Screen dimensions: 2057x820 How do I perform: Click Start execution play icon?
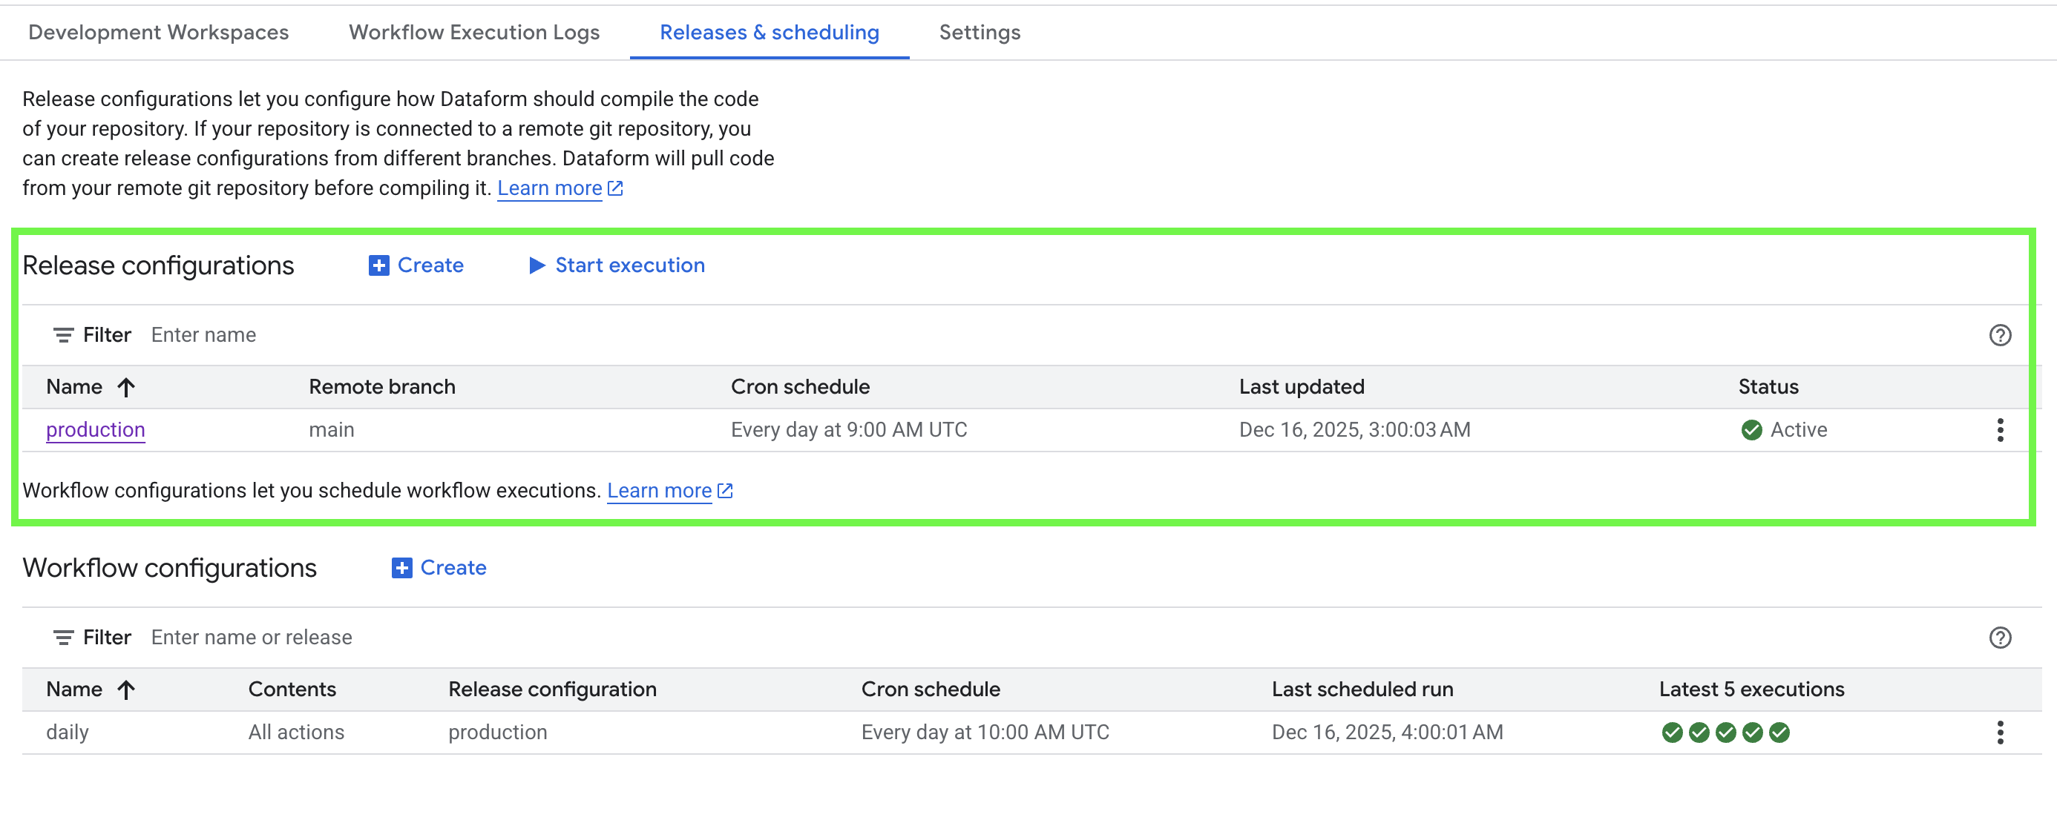point(537,265)
